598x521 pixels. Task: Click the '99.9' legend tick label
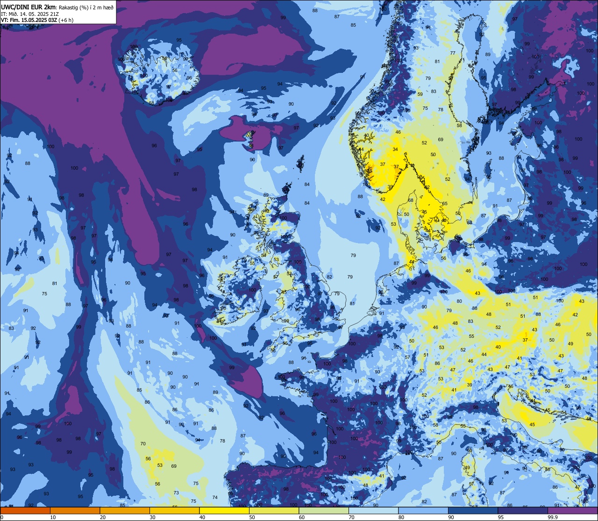[x=553, y=517]
